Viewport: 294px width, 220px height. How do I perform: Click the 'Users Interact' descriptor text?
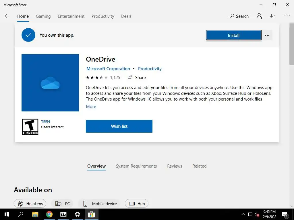pos(52,127)
